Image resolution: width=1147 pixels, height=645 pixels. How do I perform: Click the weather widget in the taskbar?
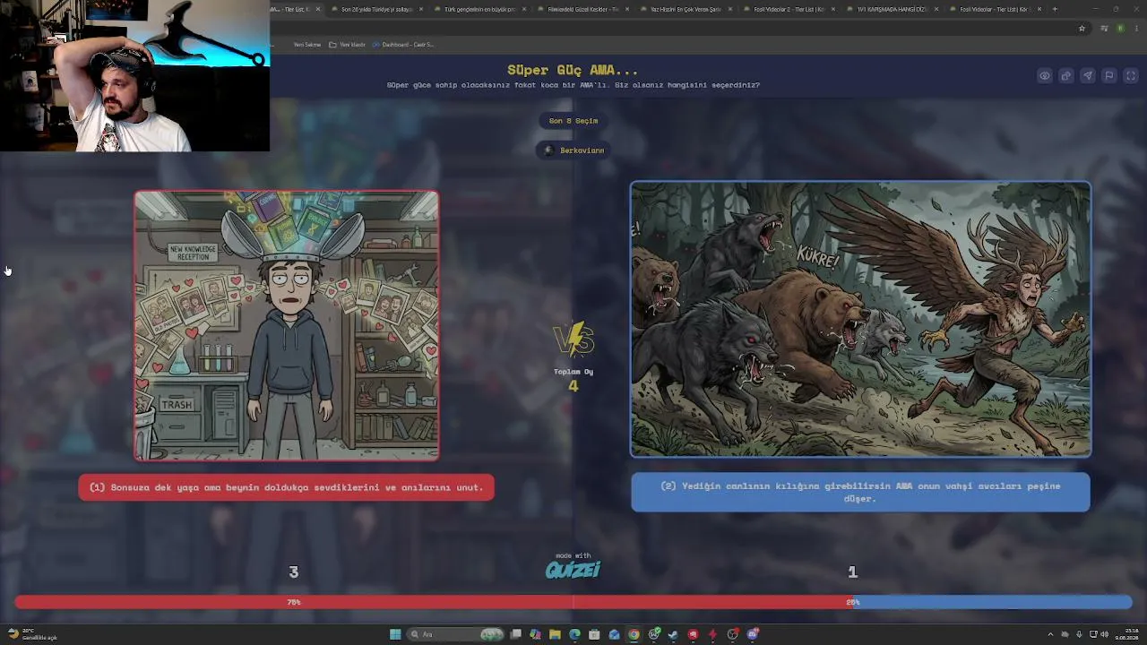click(x=31, y=634)
